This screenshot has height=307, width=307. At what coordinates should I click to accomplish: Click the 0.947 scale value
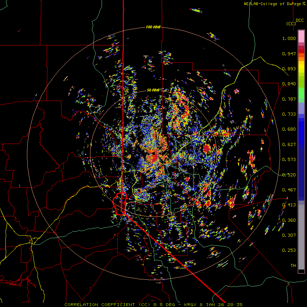click(x=289, y=54)
